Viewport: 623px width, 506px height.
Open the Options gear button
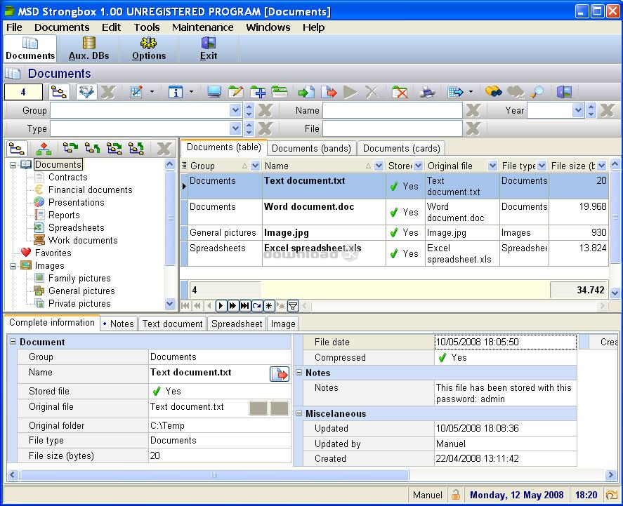(149, 48)
